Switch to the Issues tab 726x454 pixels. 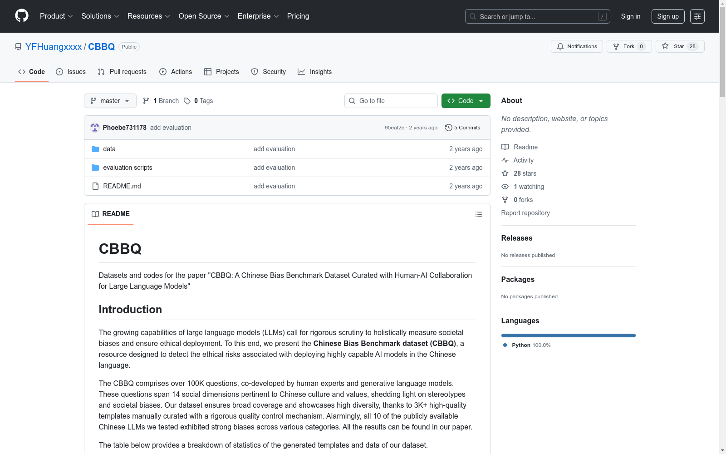pos(71,72)
